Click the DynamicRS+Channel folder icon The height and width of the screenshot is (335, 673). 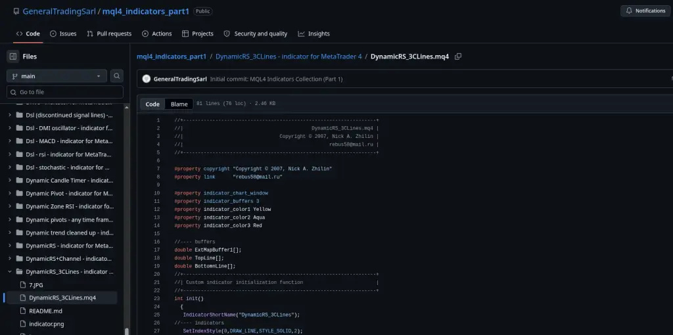(x=19, y=259)
